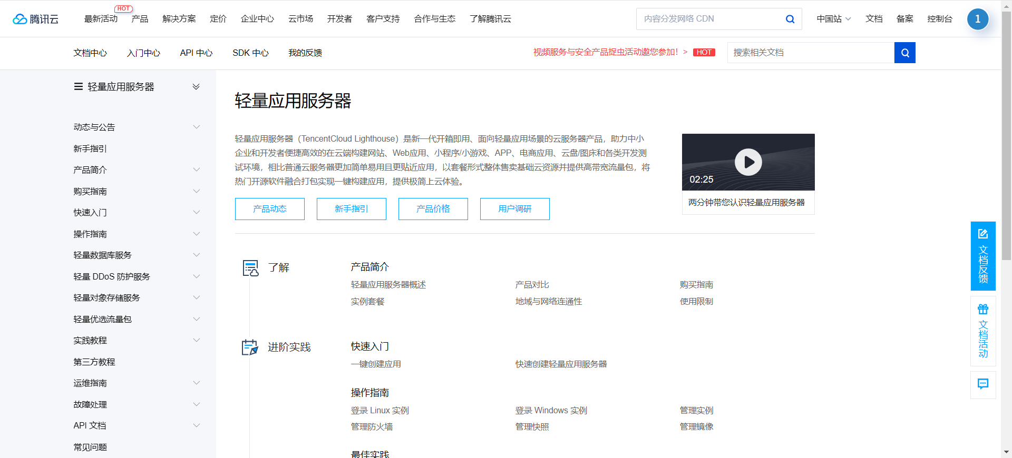Click the hamburger menu icon beside 轻量应用服务器
The image size is (1012, 458).
[79, 86]
